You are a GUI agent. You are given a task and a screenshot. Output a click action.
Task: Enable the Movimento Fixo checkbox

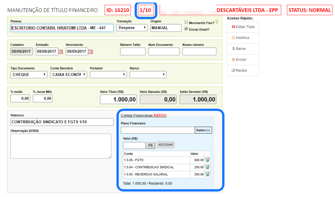pos(186,22)
